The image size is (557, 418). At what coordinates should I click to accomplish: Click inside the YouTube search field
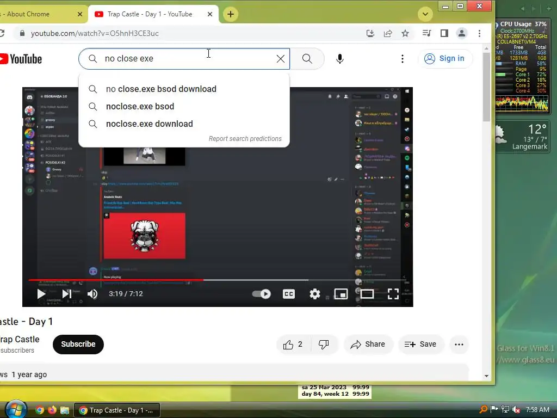[x=185, y=59]
